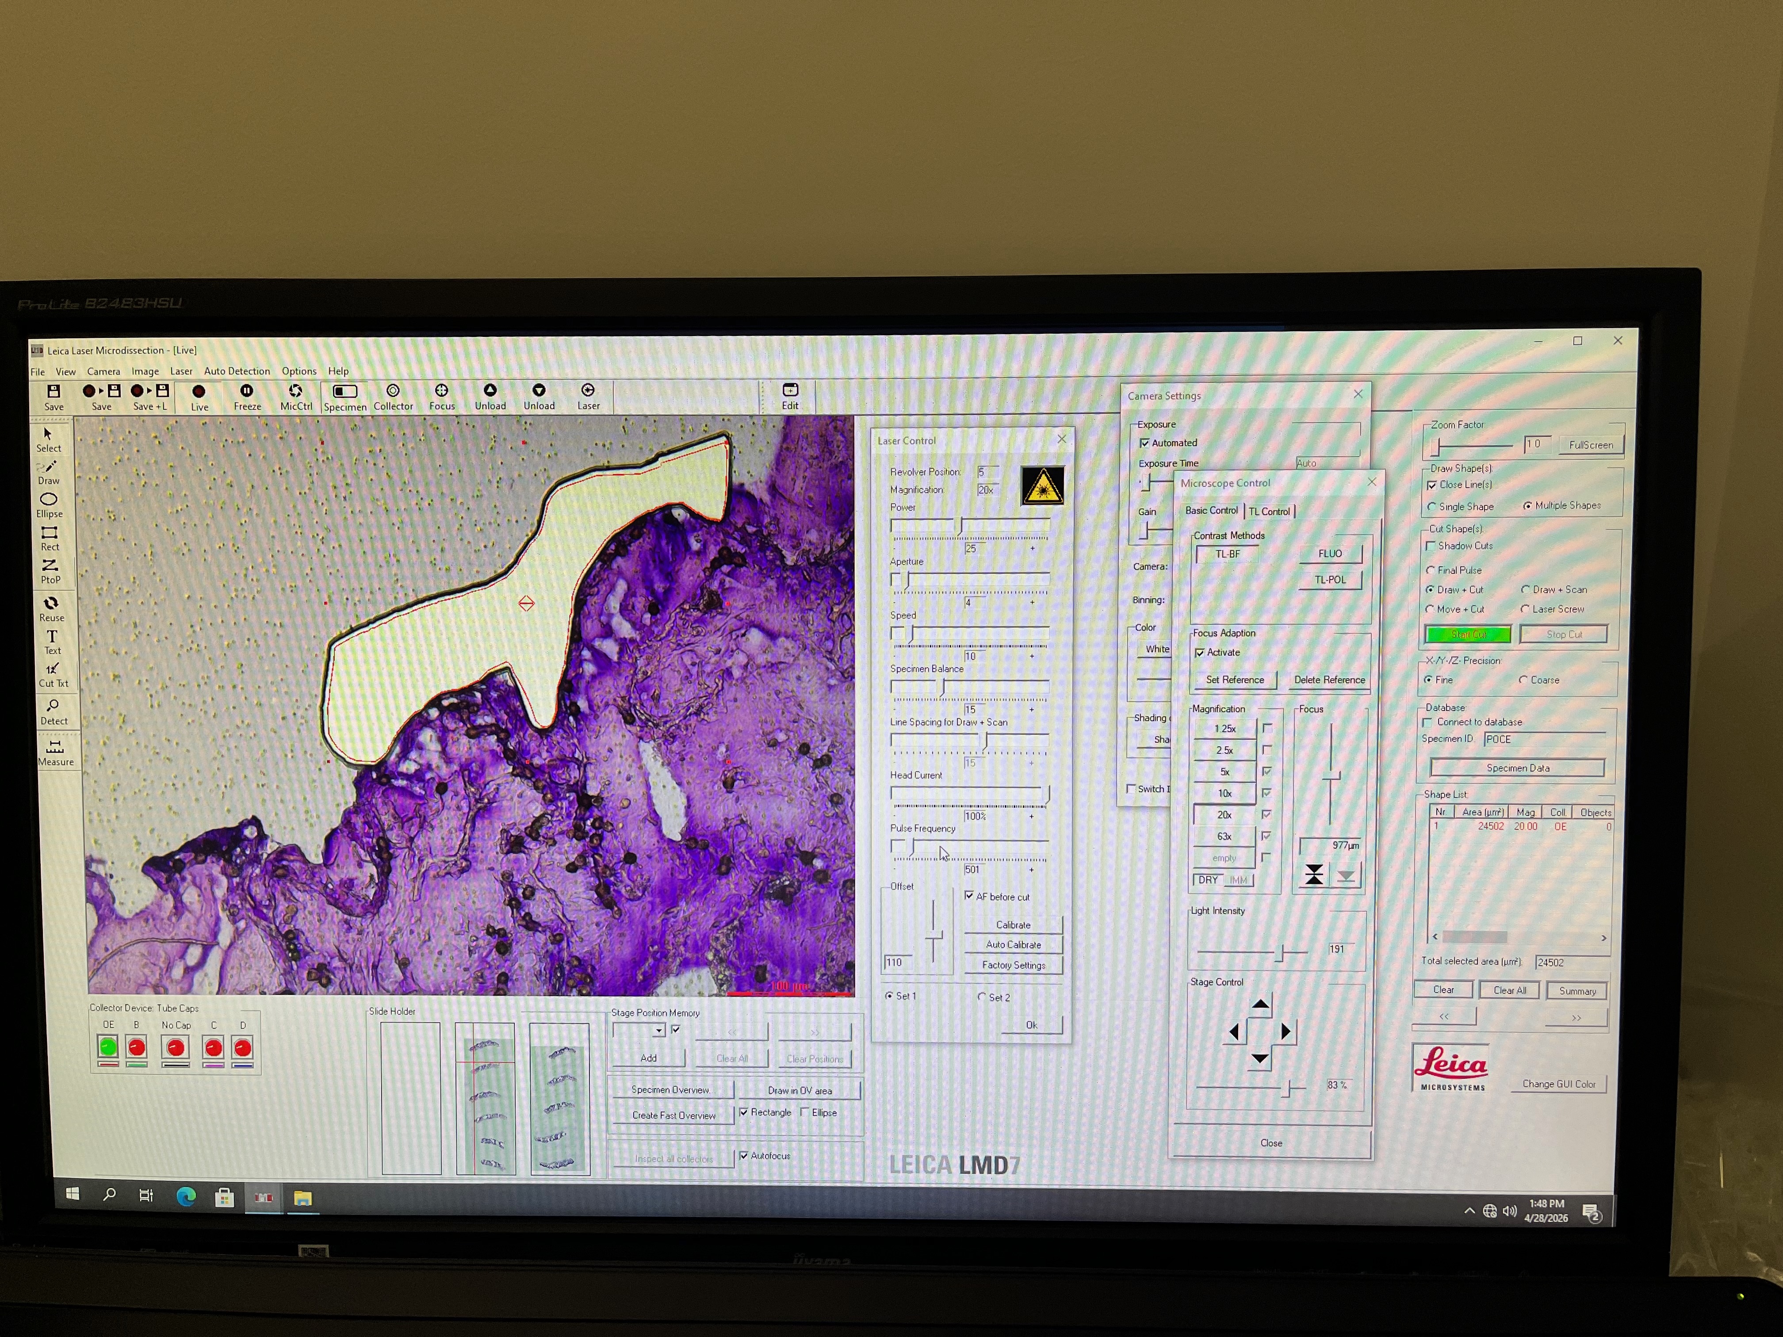The height and width of the screenshot is (1337, 1783).
Task: Open the Auto Detection menu
Action: click(x=237, y=371)
